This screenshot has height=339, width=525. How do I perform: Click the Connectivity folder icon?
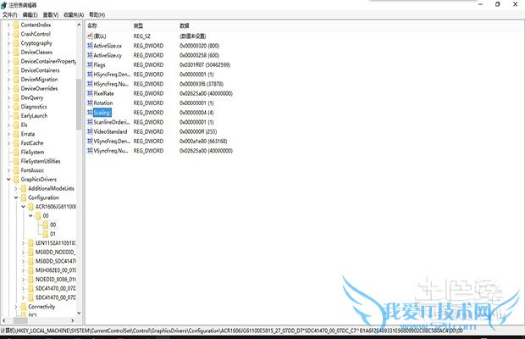[23, 307]
